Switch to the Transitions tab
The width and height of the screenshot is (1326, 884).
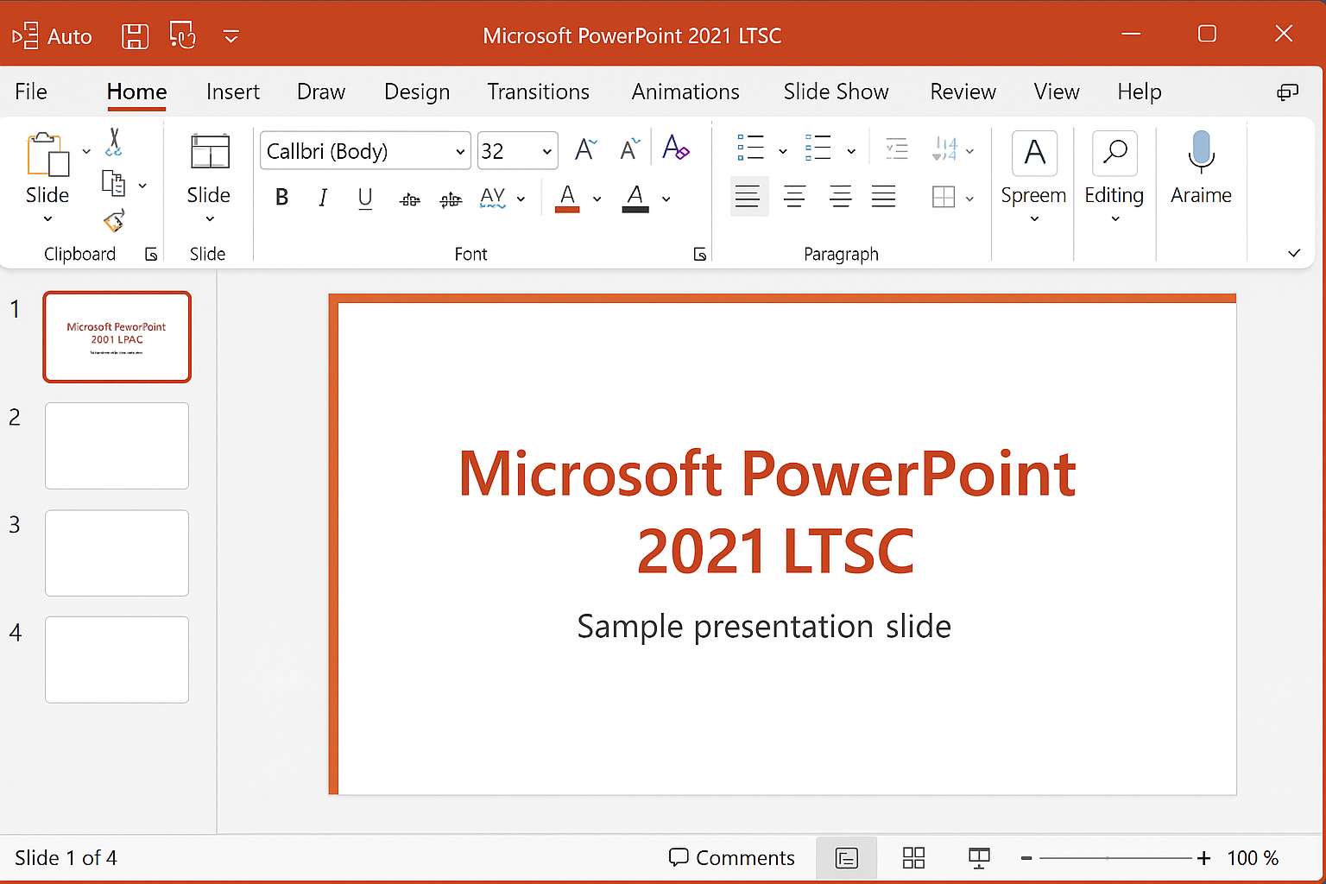(538, 92)
